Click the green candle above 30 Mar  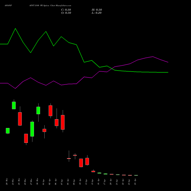pyautogui.click(x=38, y=110)
